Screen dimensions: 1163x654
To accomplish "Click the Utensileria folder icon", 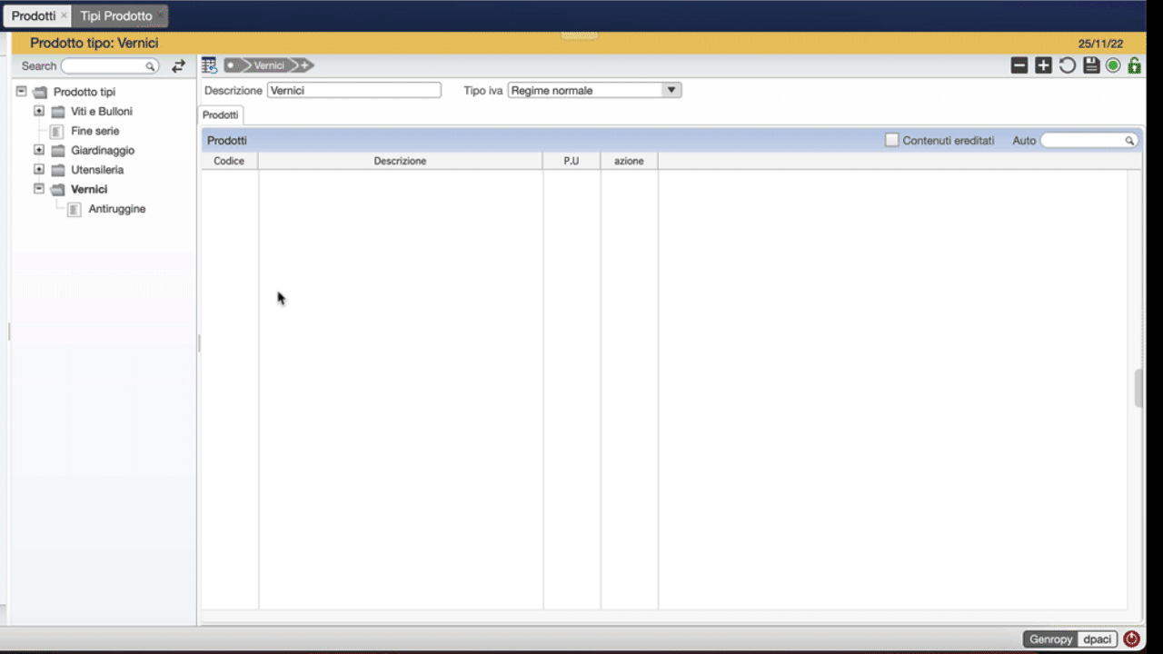I will tap(58, 170).
